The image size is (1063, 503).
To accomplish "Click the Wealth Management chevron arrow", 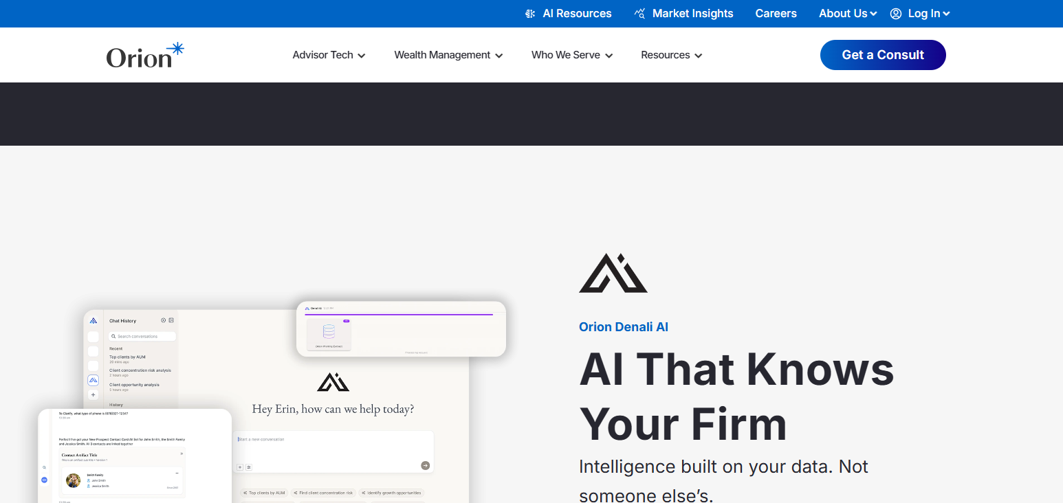I will coord(499,56).
